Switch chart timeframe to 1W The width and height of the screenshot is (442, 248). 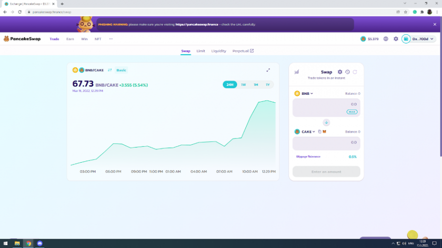(x=243, y=85)
